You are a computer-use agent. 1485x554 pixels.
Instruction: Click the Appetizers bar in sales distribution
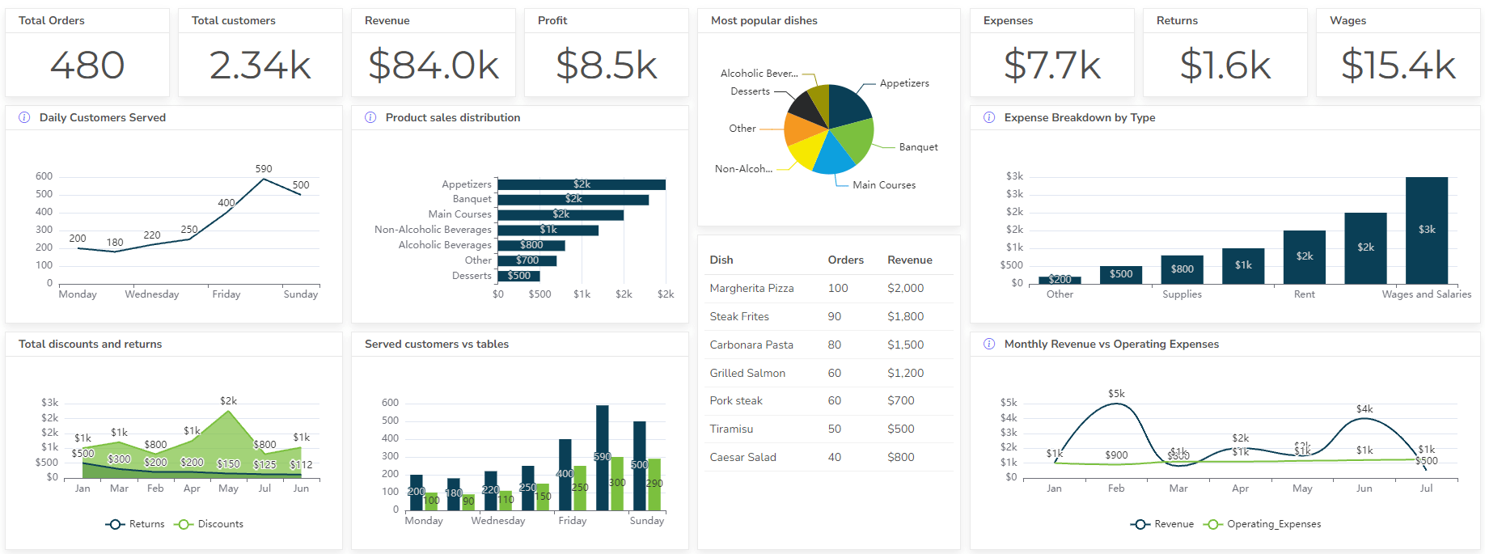coord(581,184)
